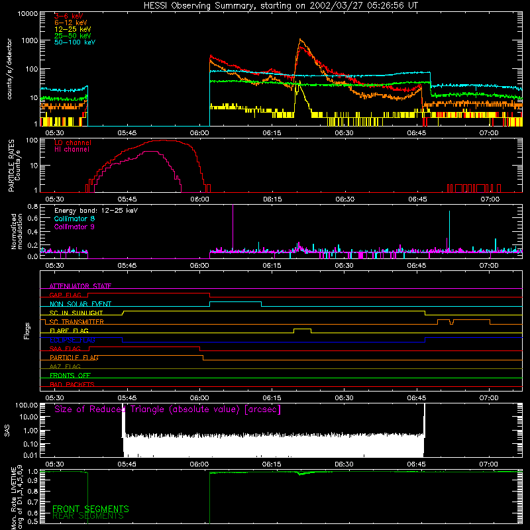Select the cyan 50-100 keV legend entry
This screenshot has height=530, width=530.
coord(74,42)
